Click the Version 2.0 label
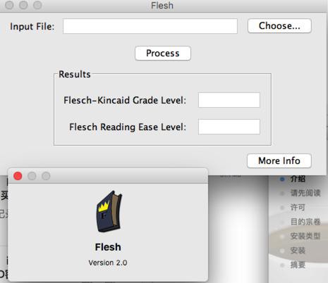Viewport: 328px width, 283px height. (x=108, y=263)
